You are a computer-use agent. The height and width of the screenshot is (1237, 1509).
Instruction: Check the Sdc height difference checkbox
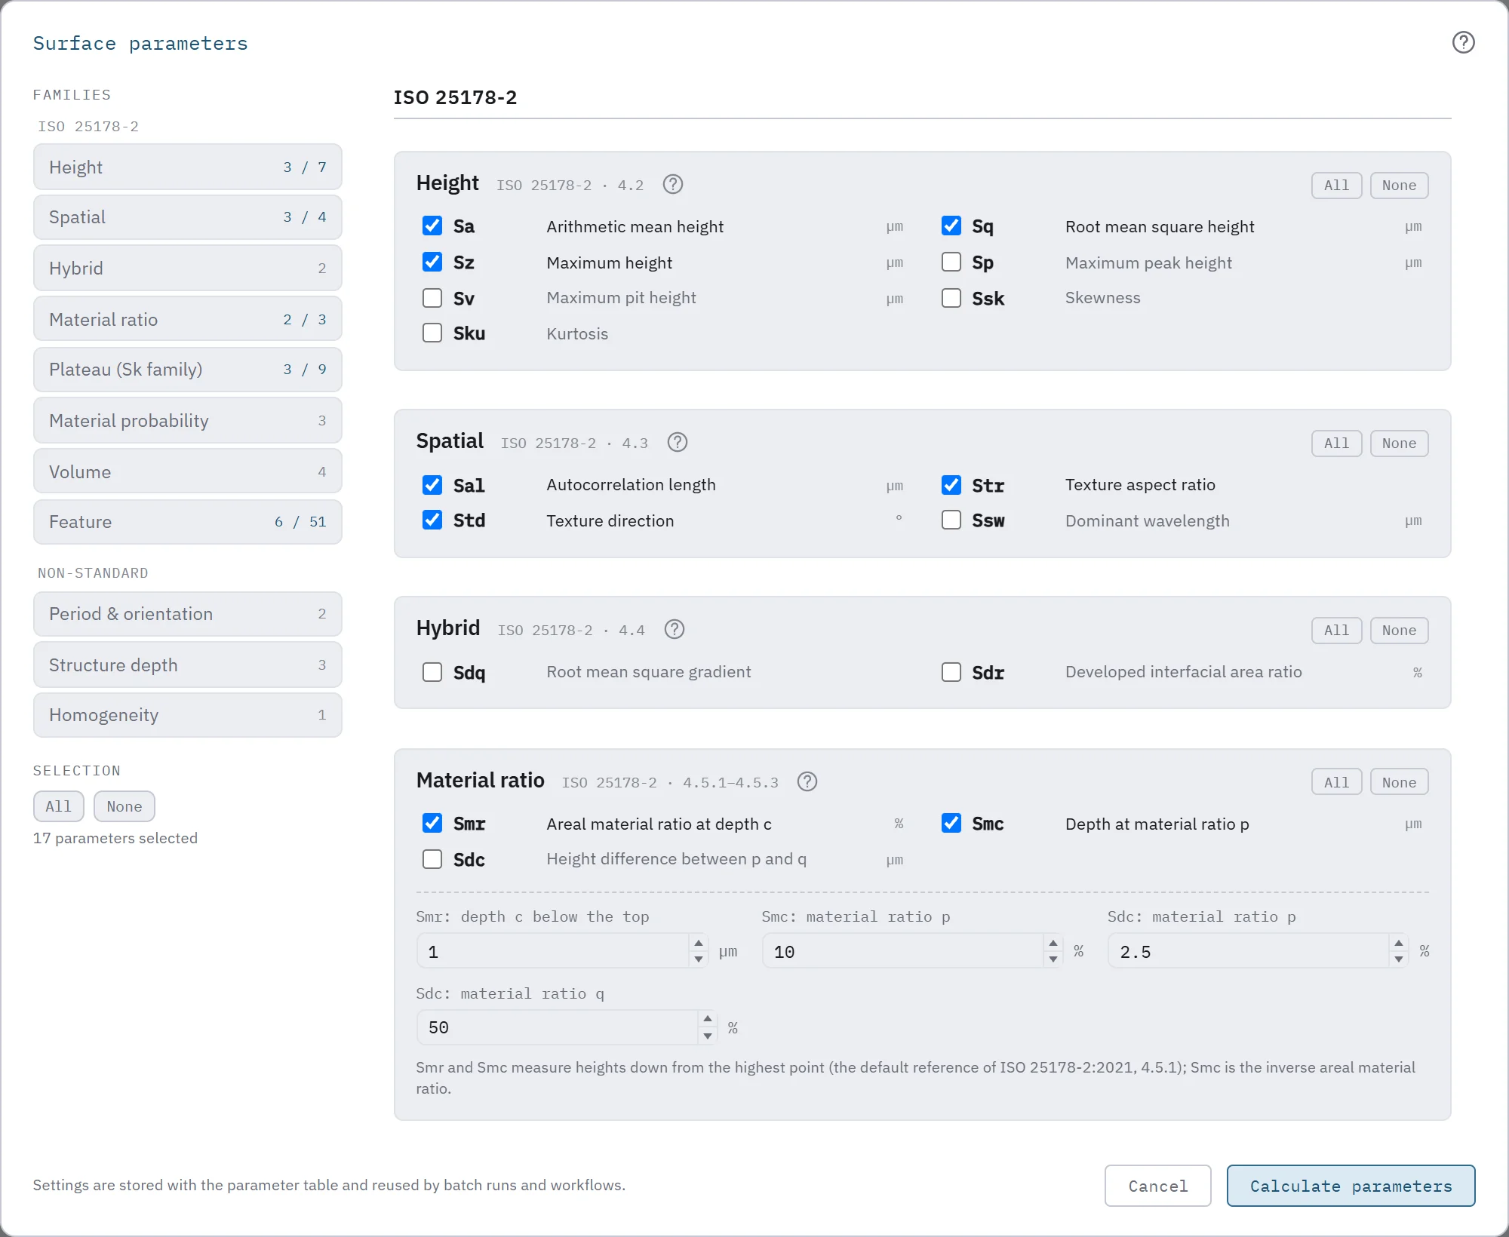click(432, 858)
